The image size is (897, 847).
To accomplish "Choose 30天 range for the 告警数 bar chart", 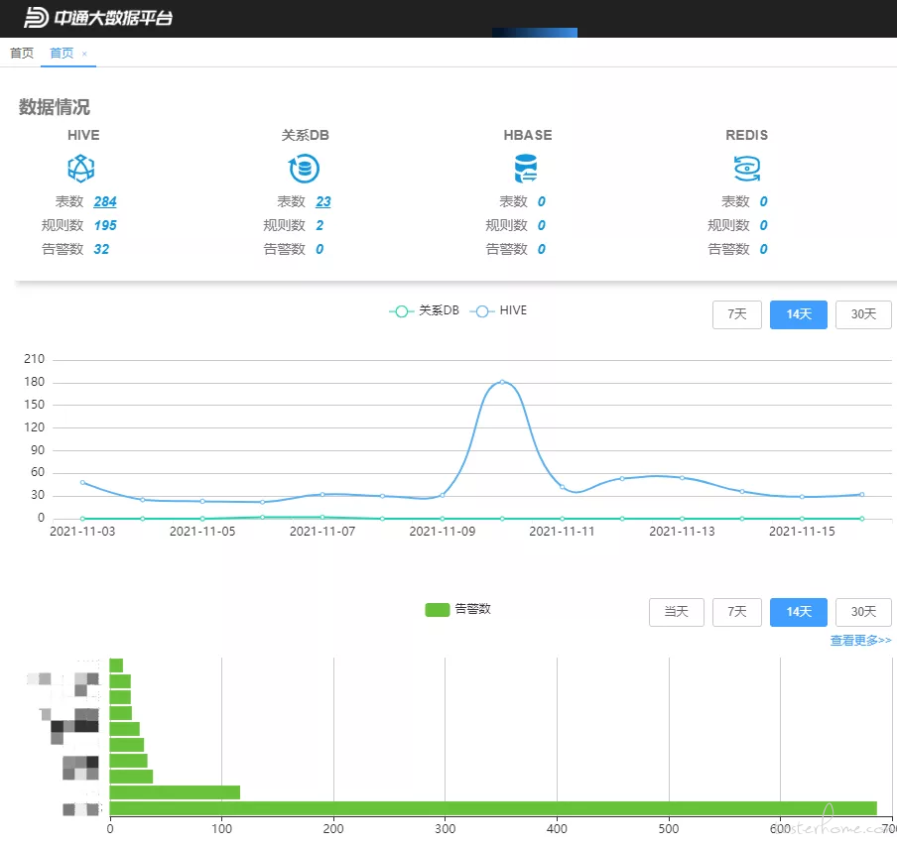I will pos(863,612).
